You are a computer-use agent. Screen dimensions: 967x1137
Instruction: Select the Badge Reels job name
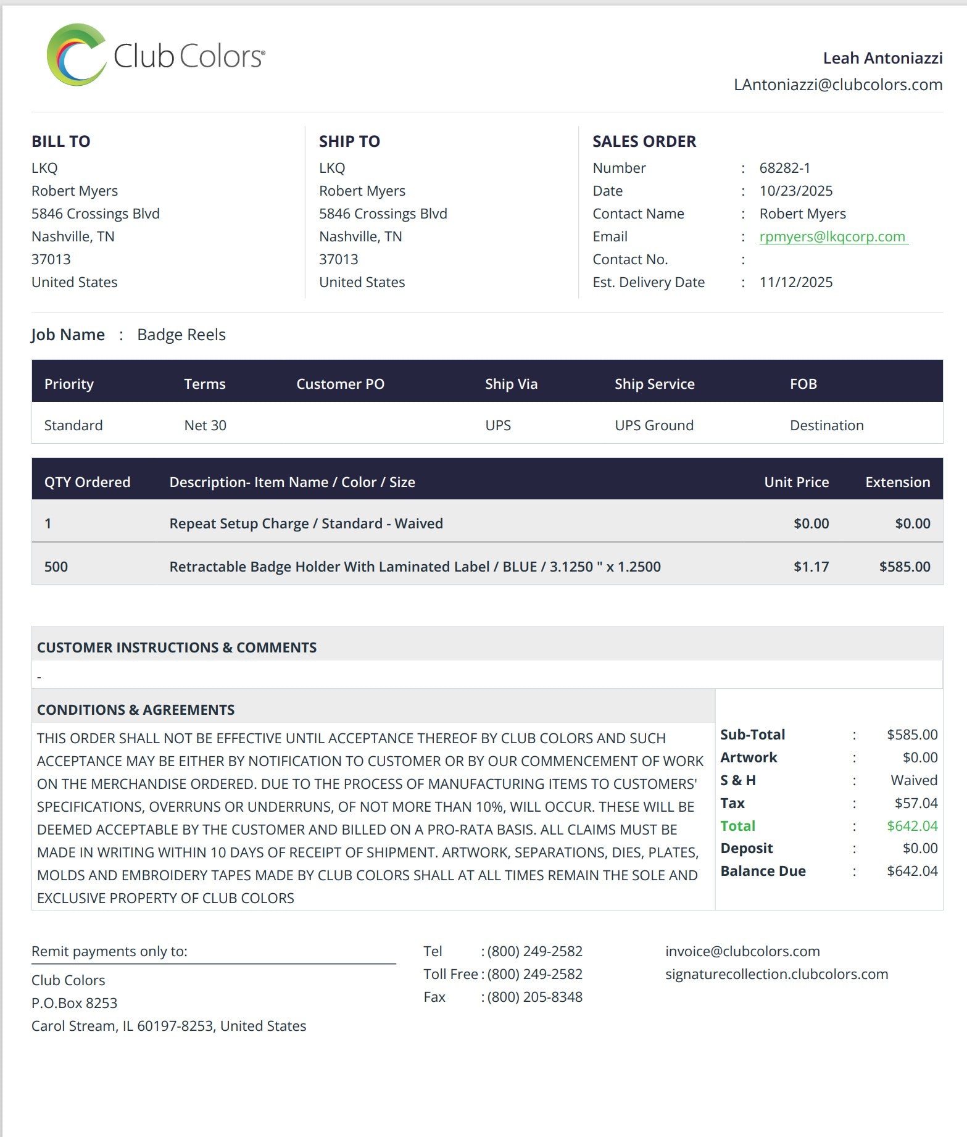(x=181, y=335)
